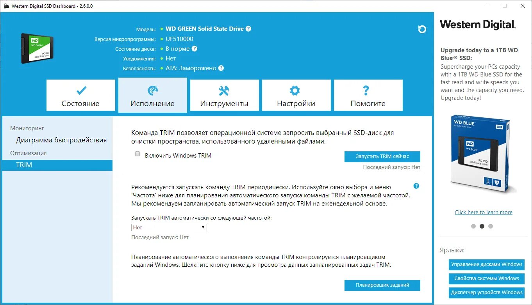Open Управление дисками Windows shortcut

pos(486,264)
